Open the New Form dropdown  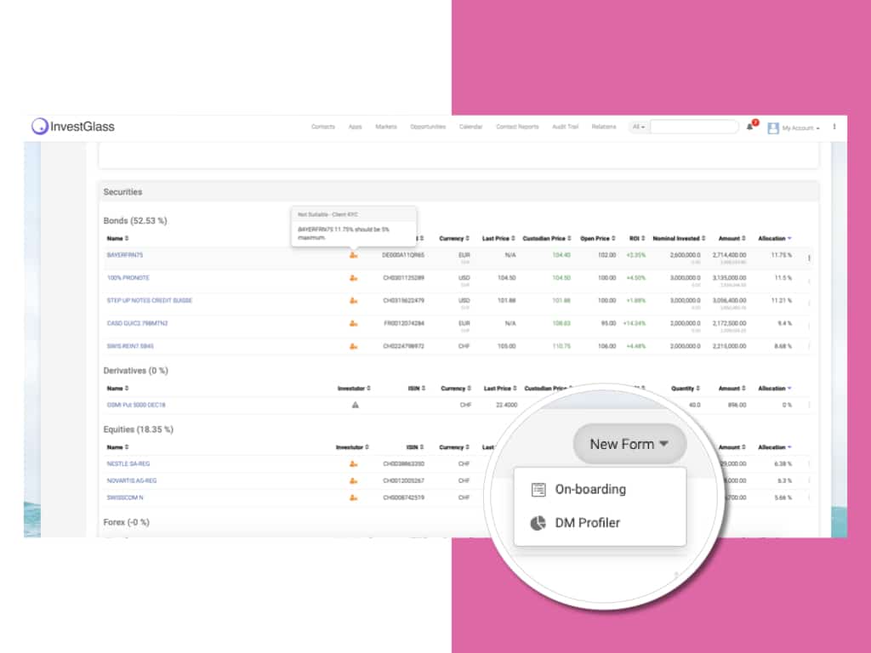(629, 444)
